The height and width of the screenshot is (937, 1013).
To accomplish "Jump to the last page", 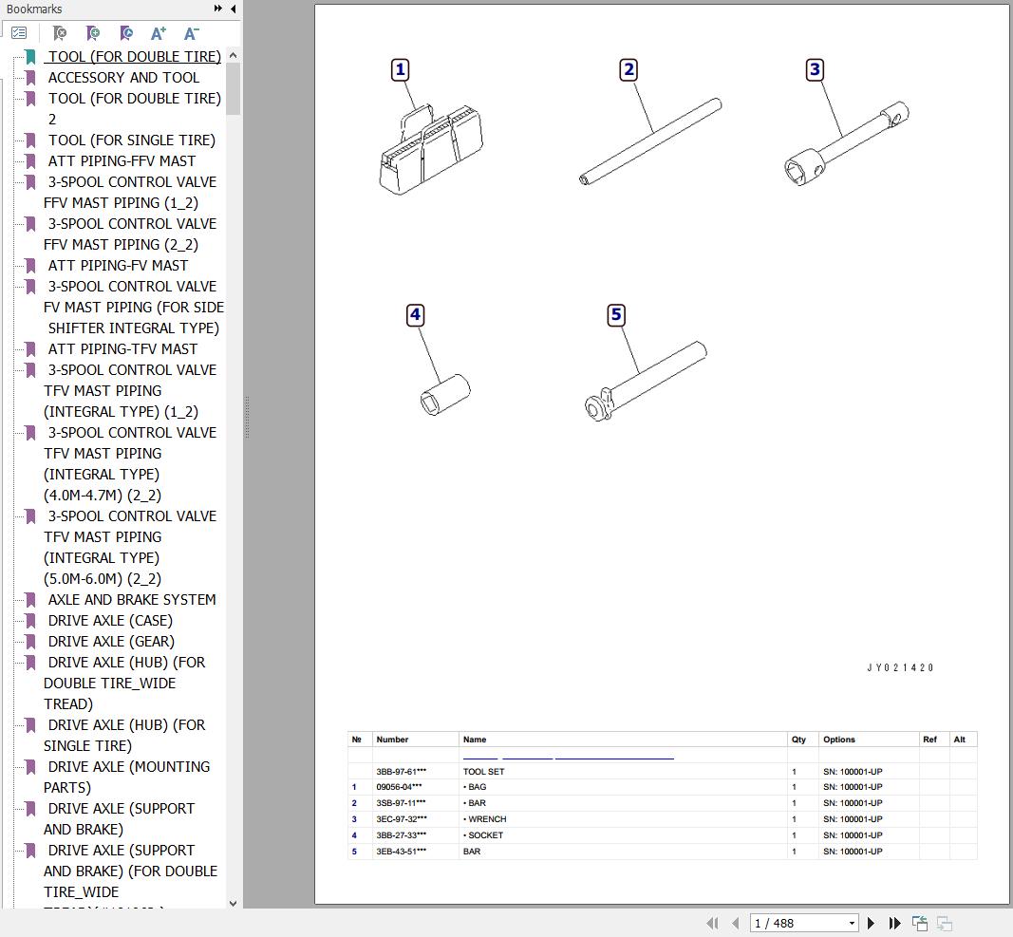I will (x=894, y=923).
